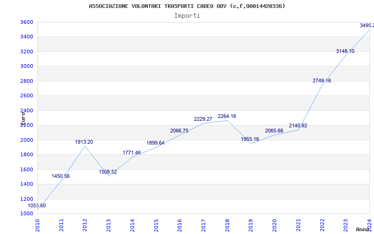The width and height of the screenshot is (374, 234).
Task: Select the 1913.20 data label
Action: tap(84, 142)
